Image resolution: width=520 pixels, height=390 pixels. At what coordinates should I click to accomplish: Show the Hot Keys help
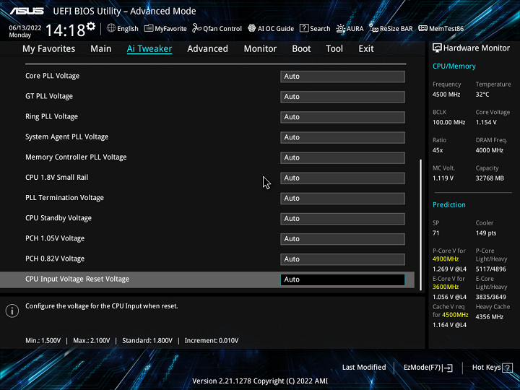491,368
